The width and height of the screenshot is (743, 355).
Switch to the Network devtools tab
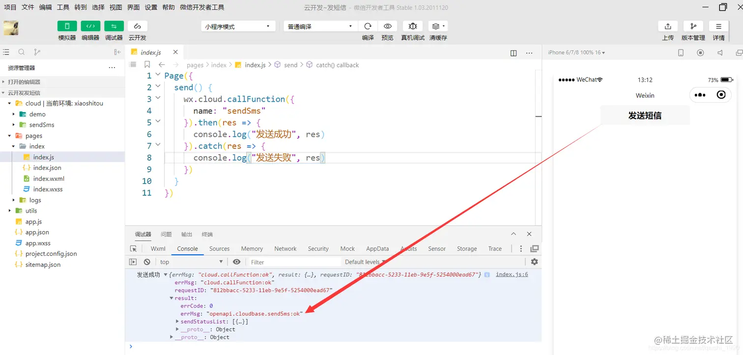(286, 249)
